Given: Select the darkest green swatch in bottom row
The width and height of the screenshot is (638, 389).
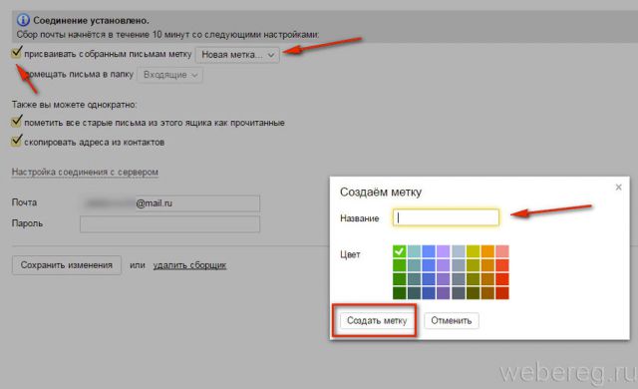Looking at the screenshot, I should point(399,293).
